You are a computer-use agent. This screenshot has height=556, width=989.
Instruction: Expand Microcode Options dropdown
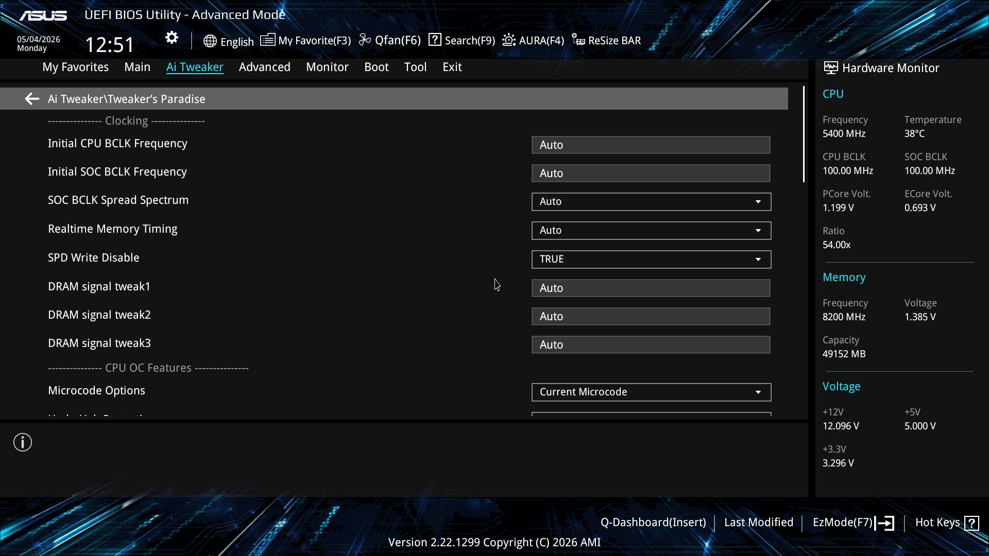[x=651, y=392]
